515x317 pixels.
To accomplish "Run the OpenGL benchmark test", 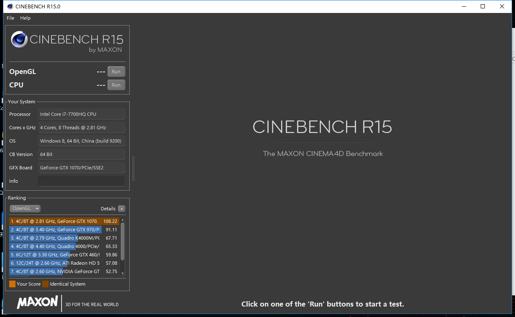I will (x=116, y=72).
